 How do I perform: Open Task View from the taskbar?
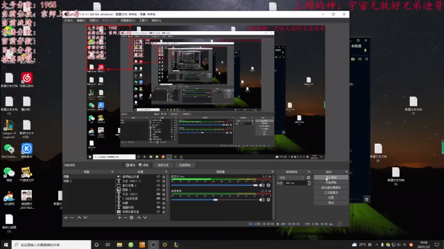[108, 244]
